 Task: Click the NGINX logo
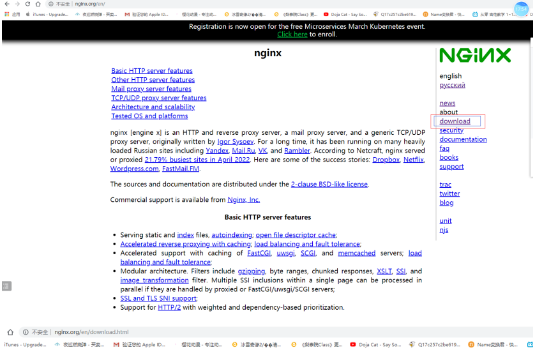(475, 56)
